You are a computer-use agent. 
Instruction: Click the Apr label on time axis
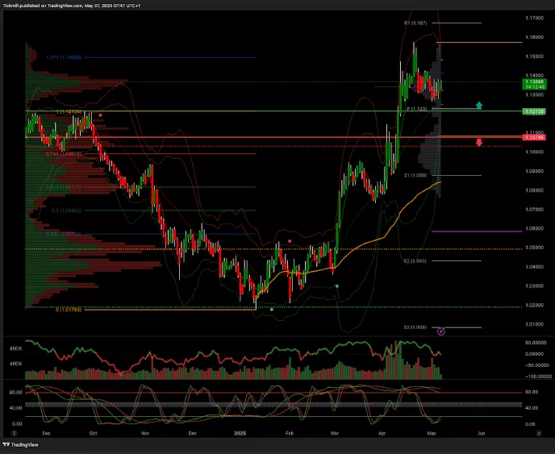click(382, 433)
